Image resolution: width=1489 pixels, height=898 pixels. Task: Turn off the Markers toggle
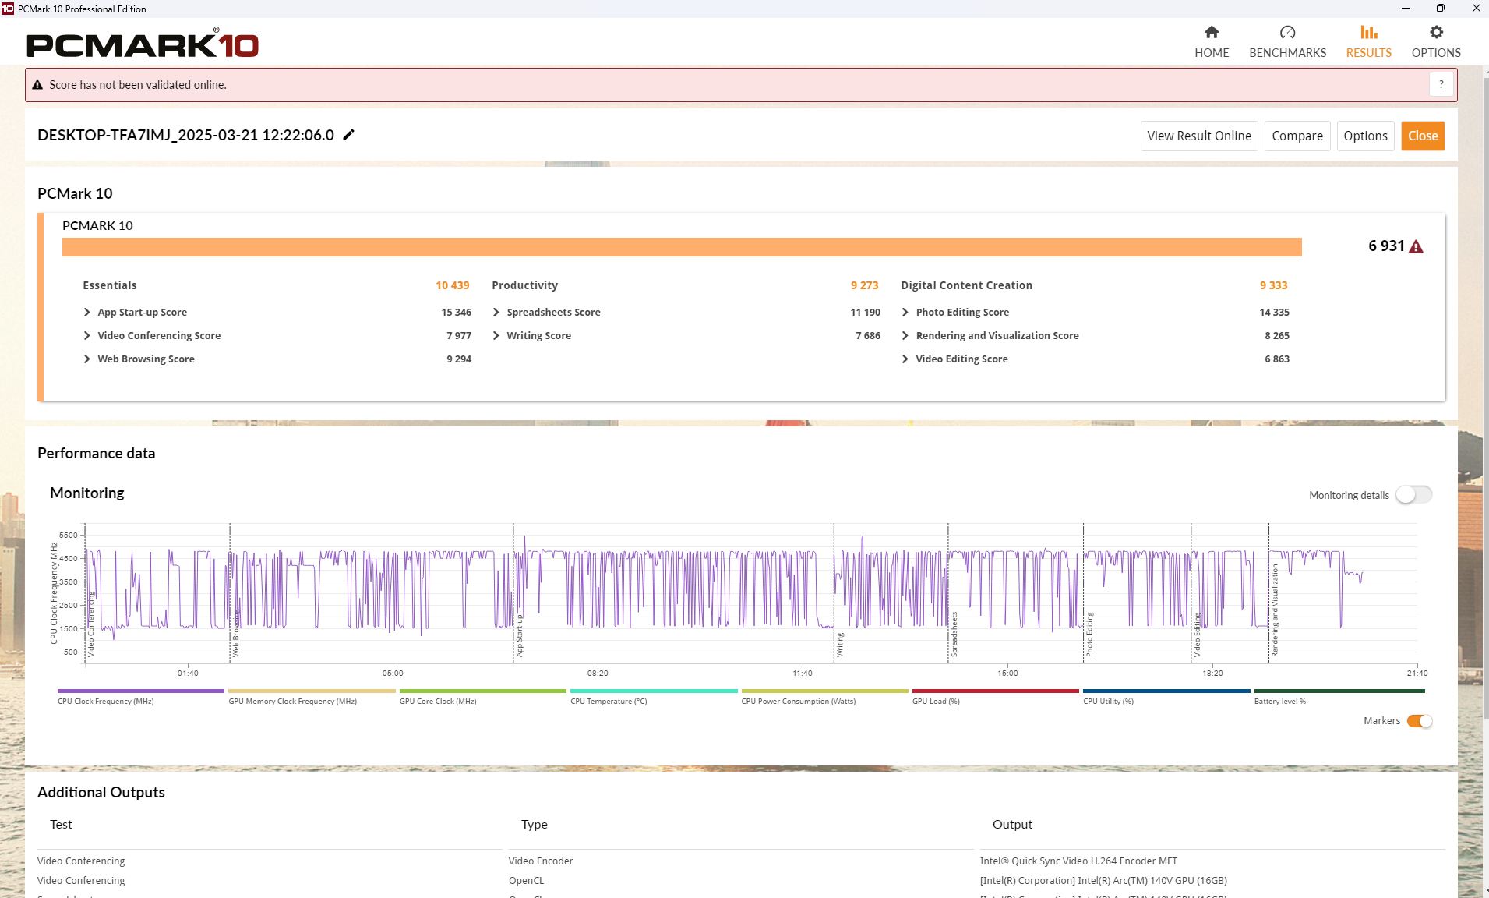point(1419,721)
